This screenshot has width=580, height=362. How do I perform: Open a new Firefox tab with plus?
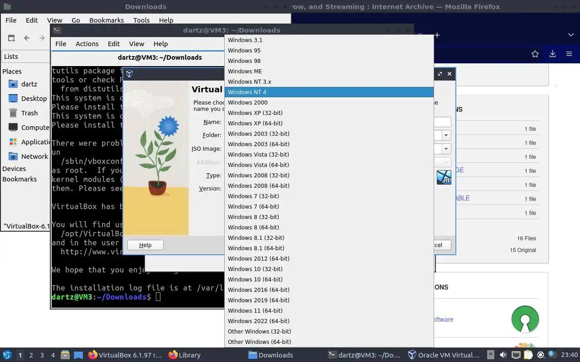(x=437, y=35)
